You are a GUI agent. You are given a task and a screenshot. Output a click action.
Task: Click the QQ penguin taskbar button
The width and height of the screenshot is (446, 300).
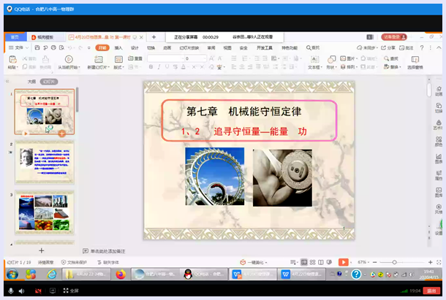pos(204,274)
